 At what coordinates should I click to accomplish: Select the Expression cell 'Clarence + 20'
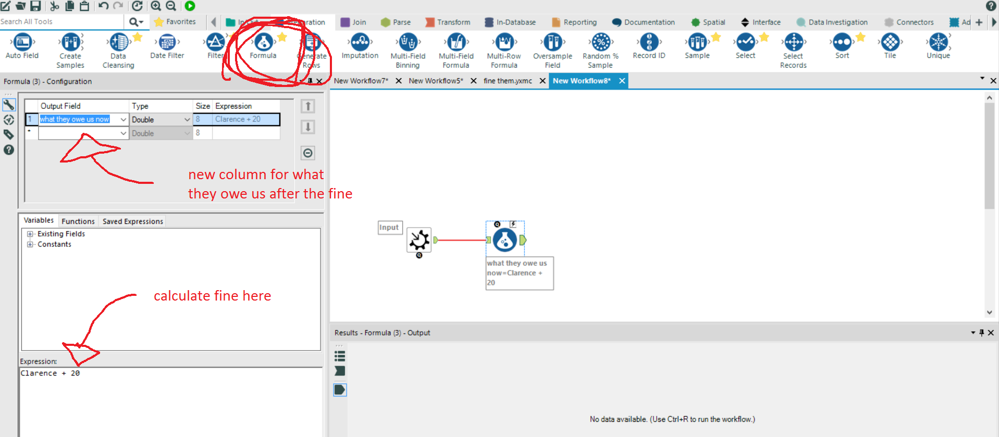246,119
